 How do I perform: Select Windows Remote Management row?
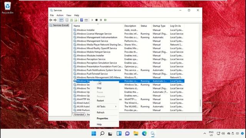[128, 77]
